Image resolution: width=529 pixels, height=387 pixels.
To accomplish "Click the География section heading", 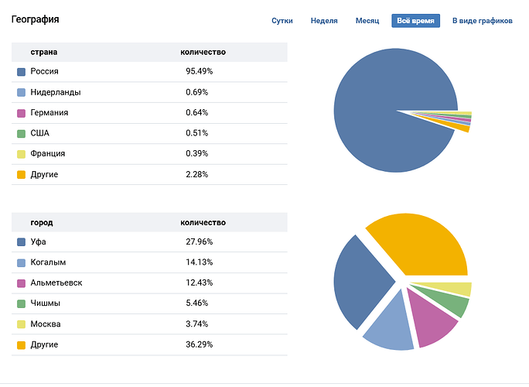I will (35, 19).
